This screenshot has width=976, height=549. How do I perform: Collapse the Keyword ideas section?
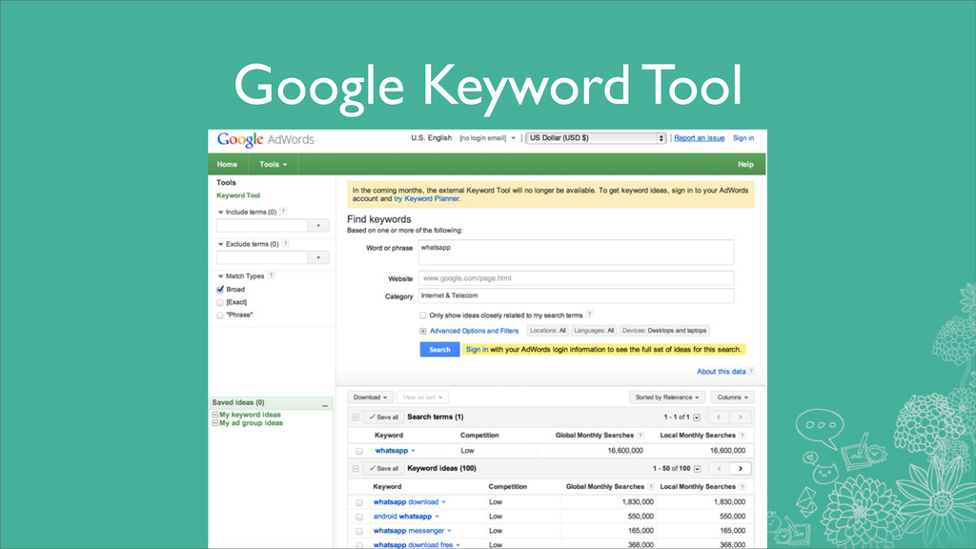356,469
